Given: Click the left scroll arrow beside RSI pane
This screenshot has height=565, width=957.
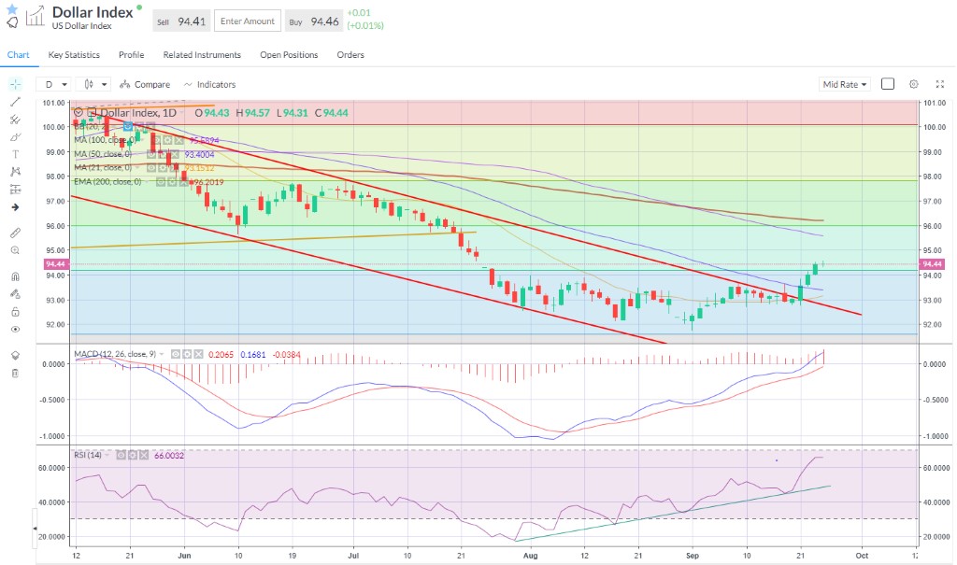Looking at the screenshot, I should coord(35,529).
